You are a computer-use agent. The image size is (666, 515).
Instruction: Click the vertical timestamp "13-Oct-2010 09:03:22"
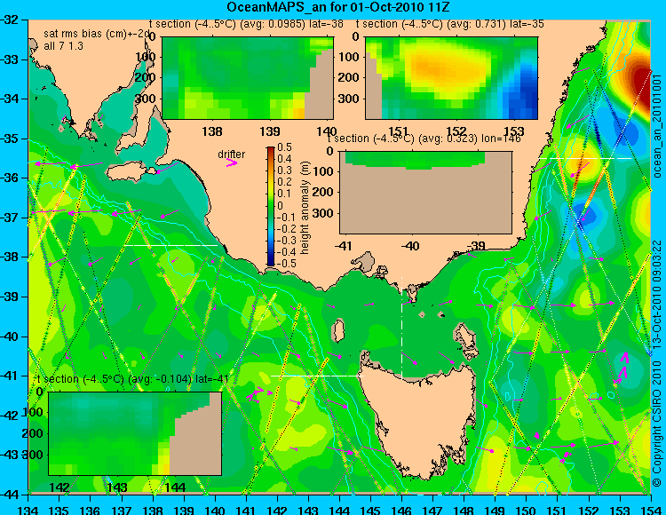click(657, 294)
